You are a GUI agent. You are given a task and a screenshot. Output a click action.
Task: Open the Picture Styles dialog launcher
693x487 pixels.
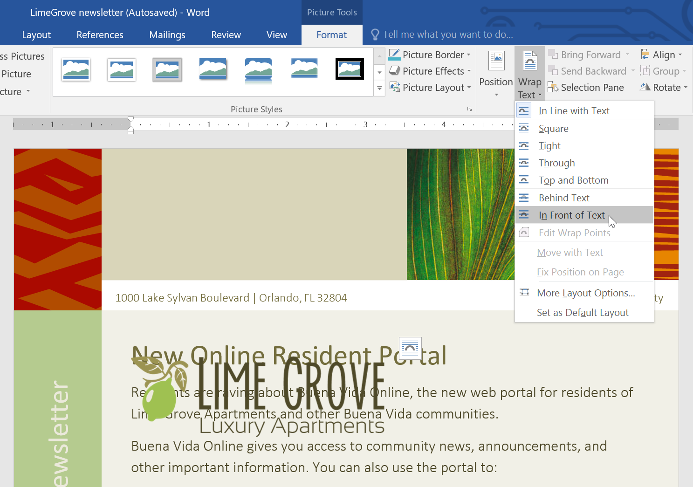click(469, 109)
